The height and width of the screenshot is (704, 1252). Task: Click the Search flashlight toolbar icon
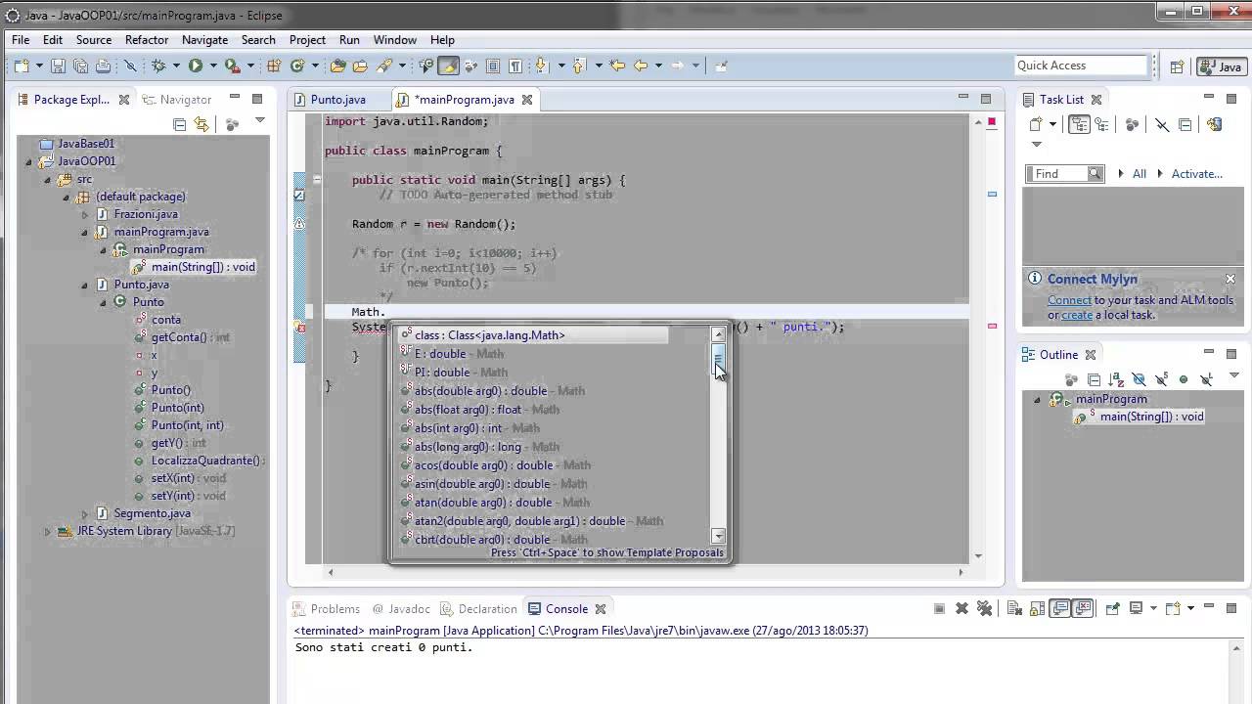[x=383, y=66]
